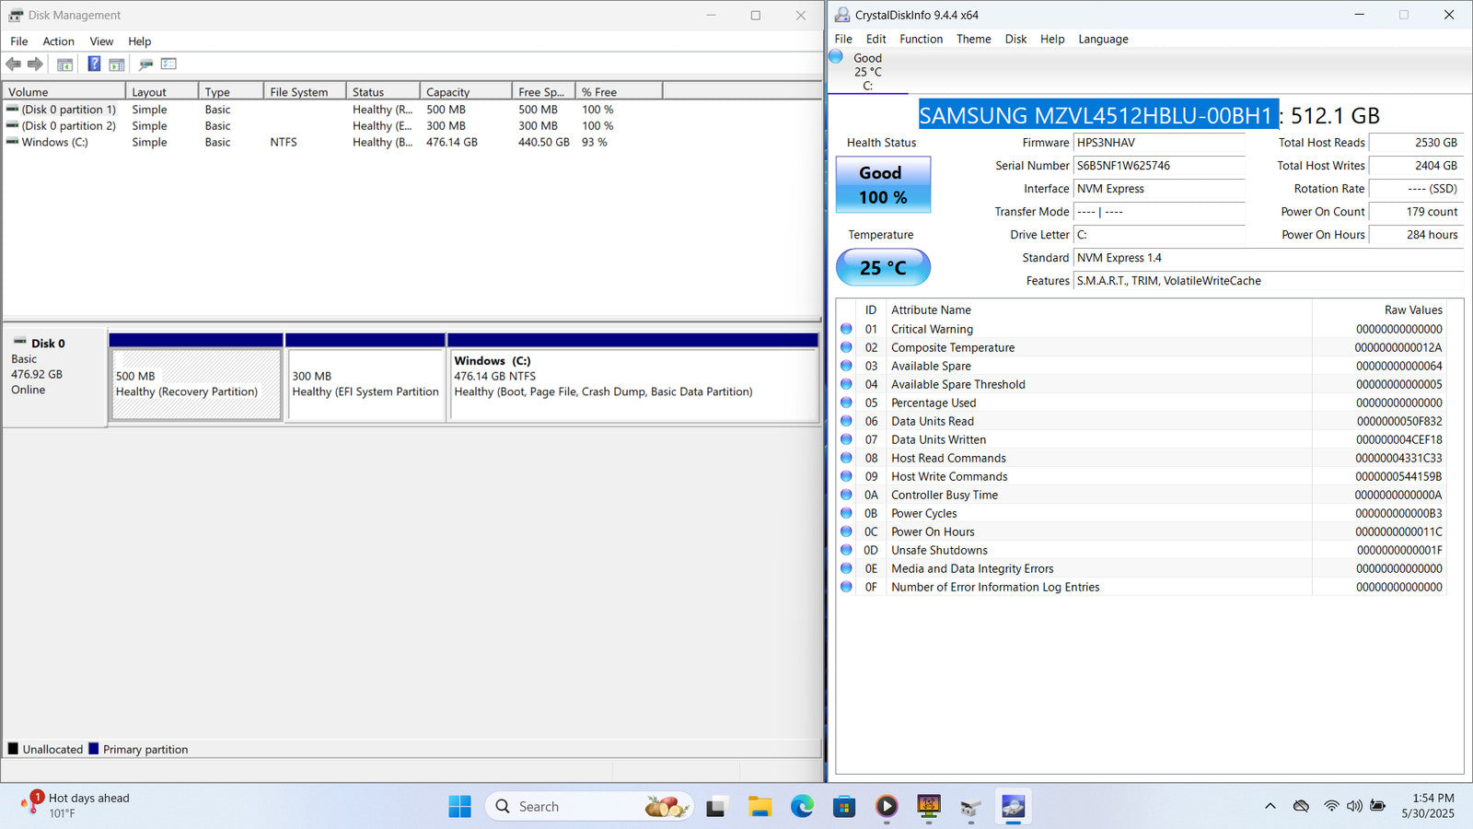The image size is (1473, 829).
Task: Open Task View from the taskbar
Action: point(717,807)
